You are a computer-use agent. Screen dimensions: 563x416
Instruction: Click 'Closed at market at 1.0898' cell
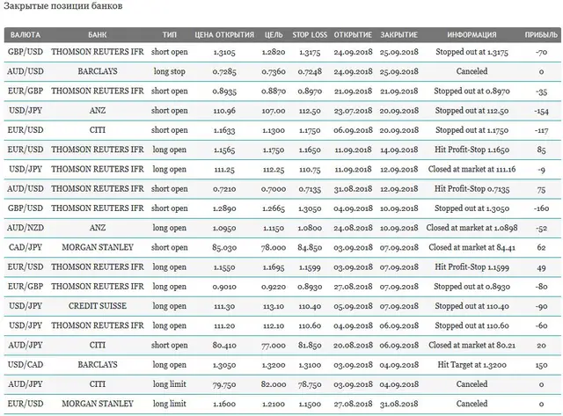[x=472, y=228]
